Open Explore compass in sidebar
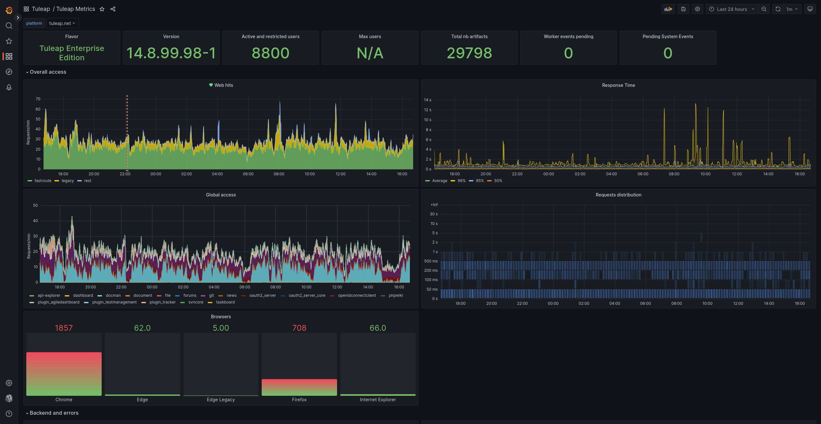This screenshot has width=821, height=424. [9, 72]
